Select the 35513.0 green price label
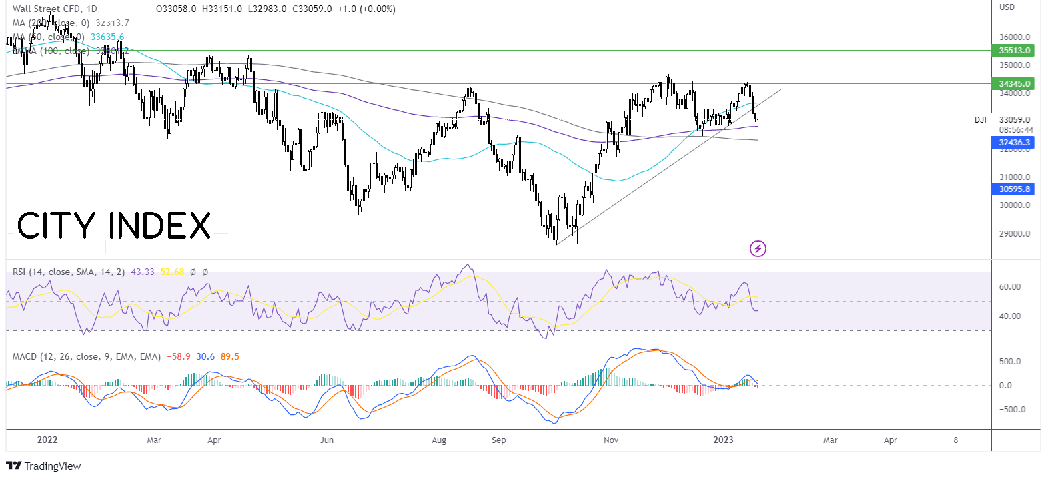This screenshot has width=1042, height=479. 1016,50
